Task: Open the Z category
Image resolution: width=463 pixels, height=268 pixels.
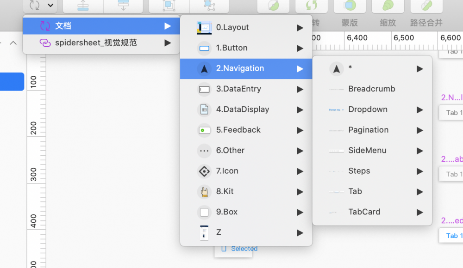Action: [x=246, y=232]
